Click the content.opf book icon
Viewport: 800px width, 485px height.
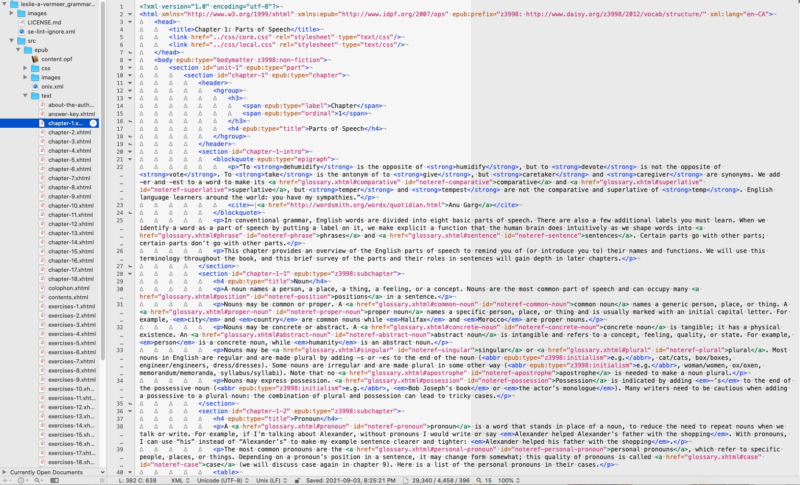35,59
